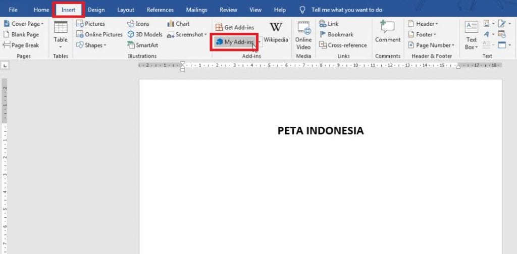Screen dimensions: 517x254
Task: Open Online Pictures search
Action: click(99, 35)
